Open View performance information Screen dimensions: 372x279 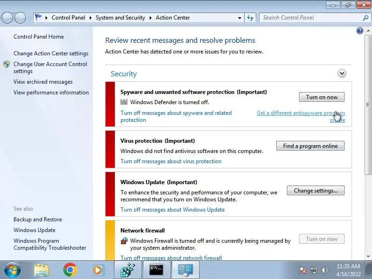point(51,93)
